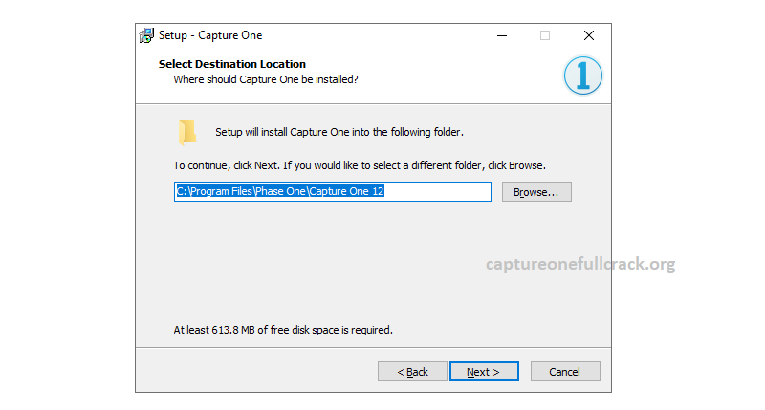
Task: Click the 'At least 613.8 MB' disk space text
Action: click(283, 330)
